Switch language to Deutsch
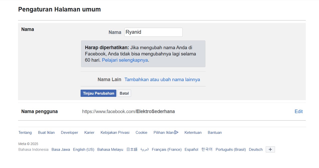 pos(256,150)
